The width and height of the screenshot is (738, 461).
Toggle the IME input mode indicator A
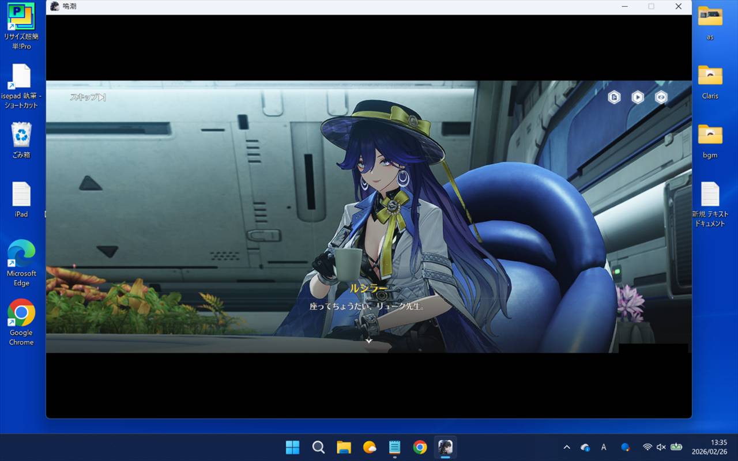[x=604, y=447]
